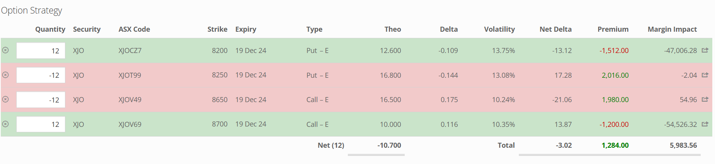This screenshot has height=164, width=715.
Task: Select the XJOV49 ASX code cell
Action: 130,100
